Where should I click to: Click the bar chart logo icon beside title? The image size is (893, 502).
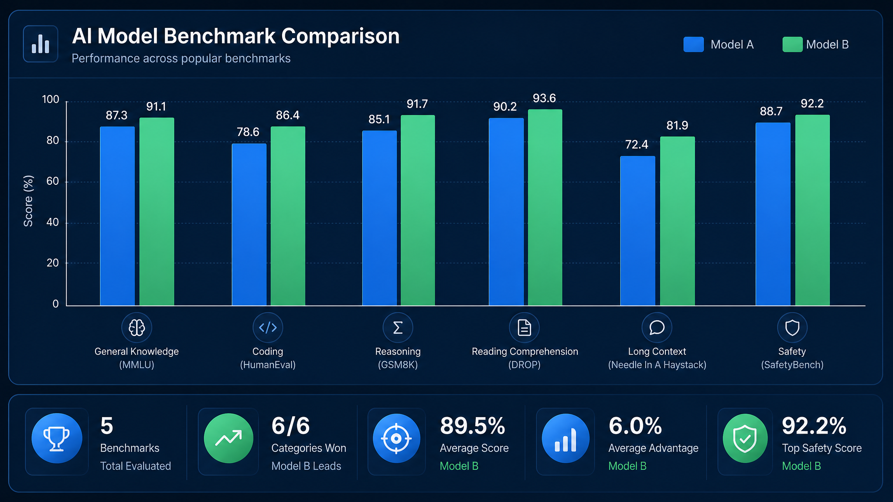41,44
